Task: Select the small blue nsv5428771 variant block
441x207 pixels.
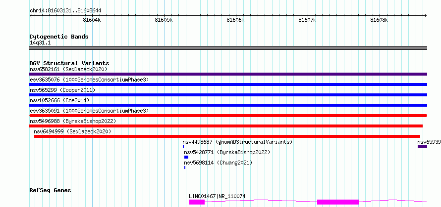Action: pyautogui.click(x=186, y=157)
